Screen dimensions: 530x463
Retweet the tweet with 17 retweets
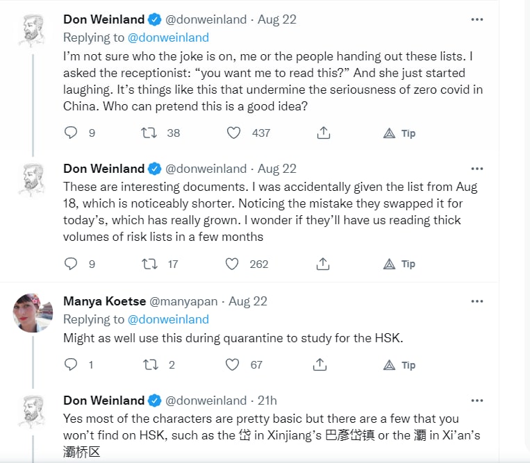click(150, 264)
